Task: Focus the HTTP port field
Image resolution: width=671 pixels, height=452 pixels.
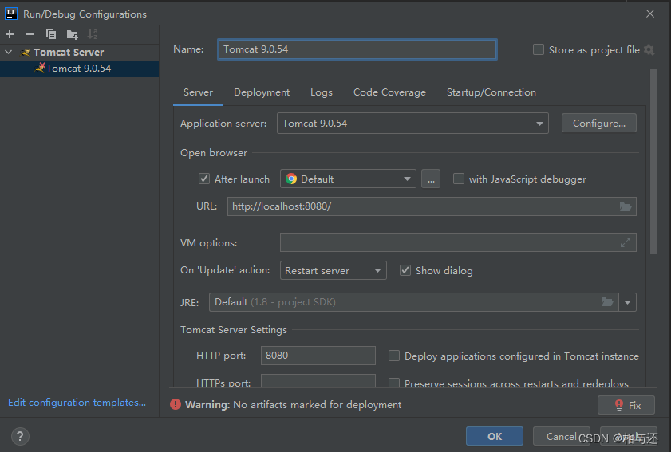Action: click(318, 356)
